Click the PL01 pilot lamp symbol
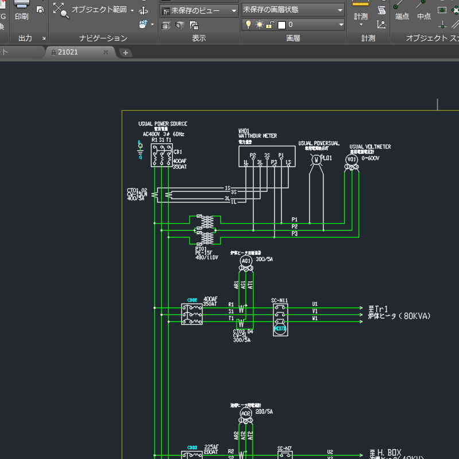Viewport: 459px width, 459px height. (316, 160)
